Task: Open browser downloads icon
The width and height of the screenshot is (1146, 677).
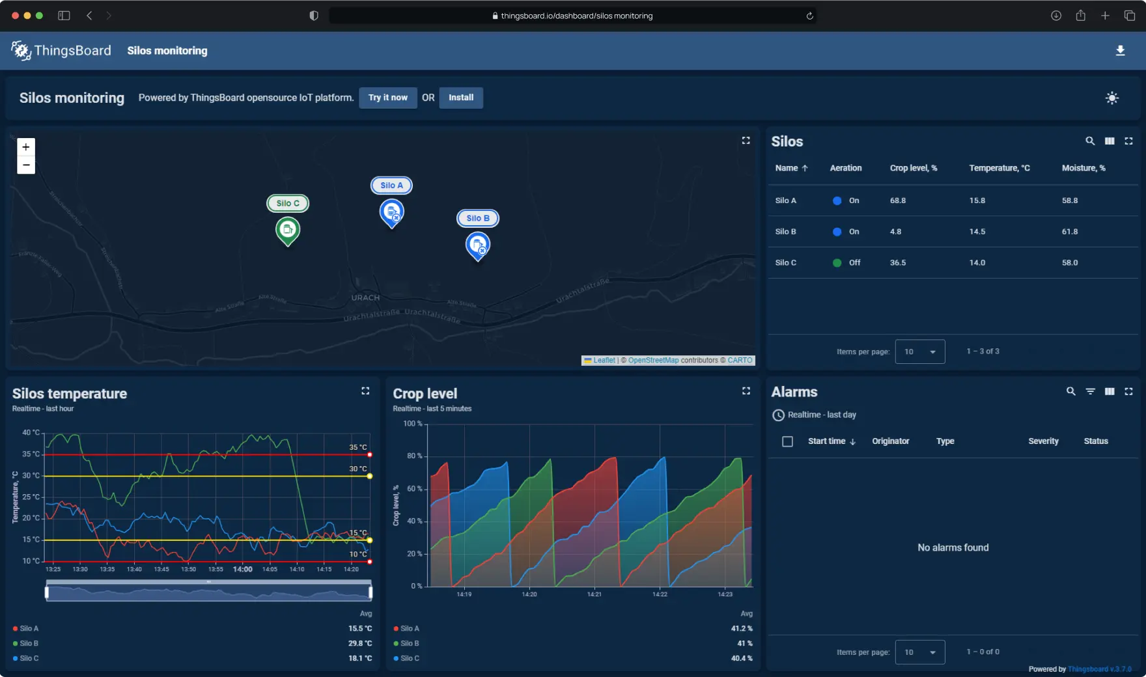Action: click(1056, 16)
